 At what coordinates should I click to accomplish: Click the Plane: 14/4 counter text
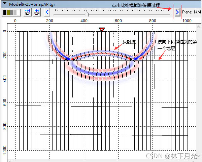pyautogui.click(x=192, y=12)
